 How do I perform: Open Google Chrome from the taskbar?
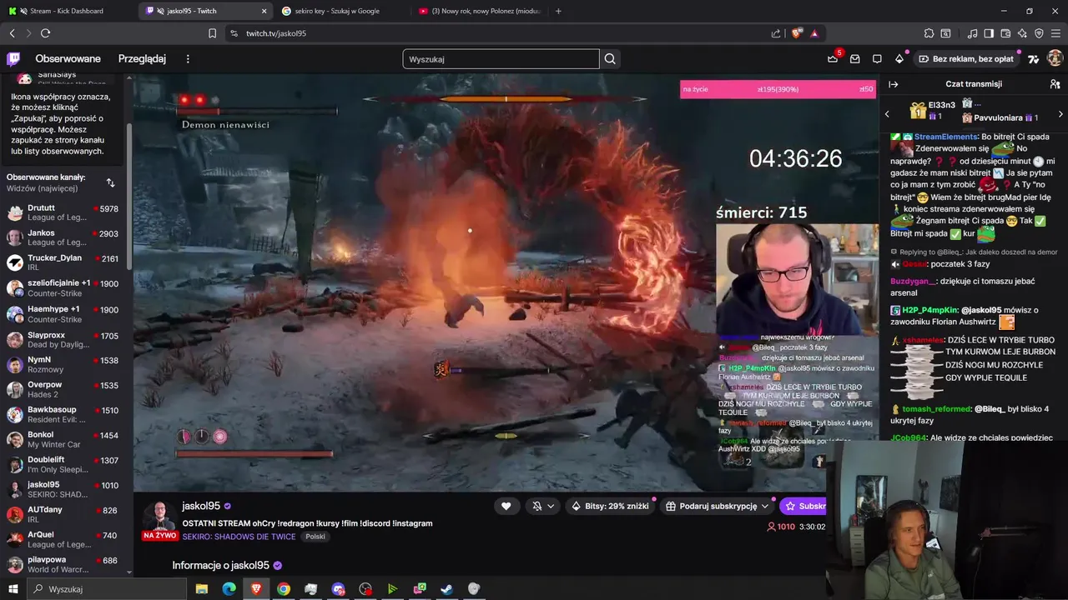pos(284,589)
